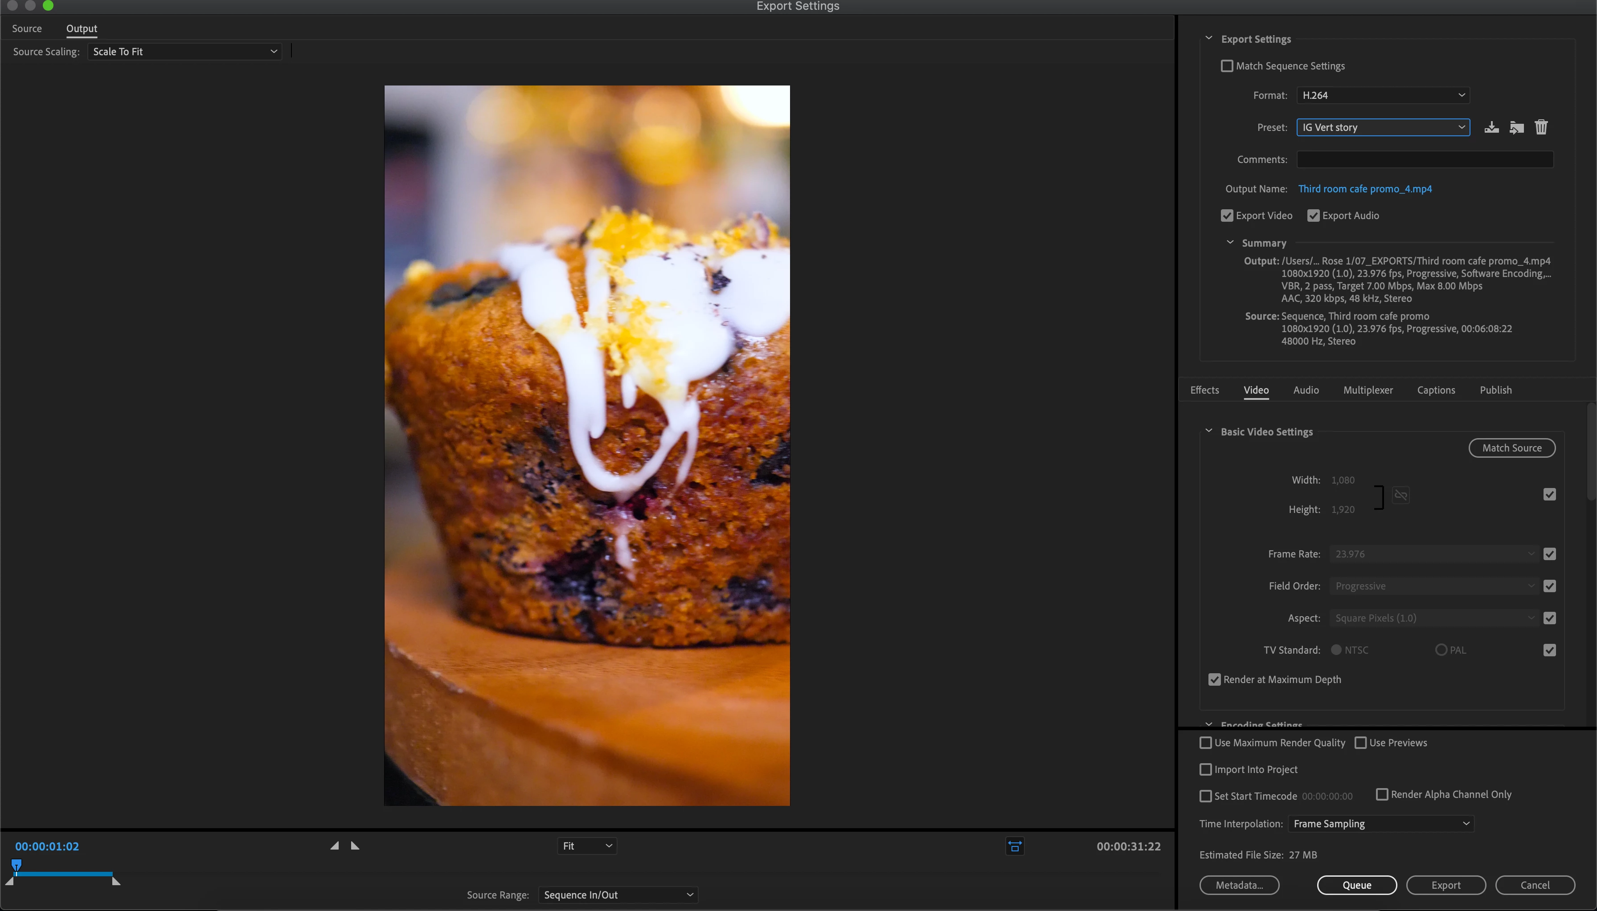Click the output name file link
Image resolution: width=1597 pixels, height=911 pixels.
pos(1364,189)
